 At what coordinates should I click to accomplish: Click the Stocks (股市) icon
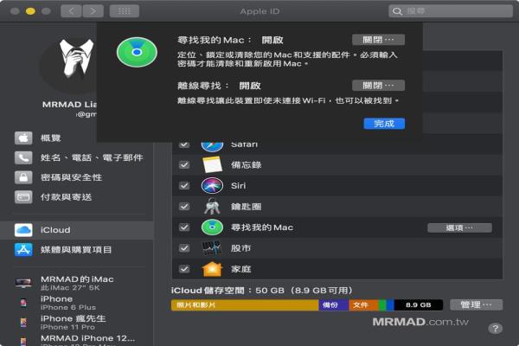point(212,248)
